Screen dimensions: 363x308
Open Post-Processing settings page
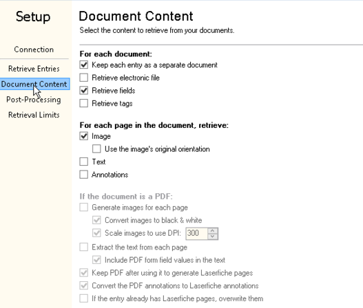34,100
